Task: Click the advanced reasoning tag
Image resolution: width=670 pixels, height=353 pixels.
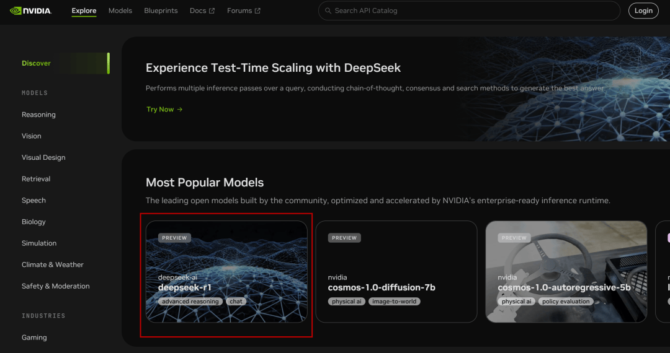Action: coord(190,302)
